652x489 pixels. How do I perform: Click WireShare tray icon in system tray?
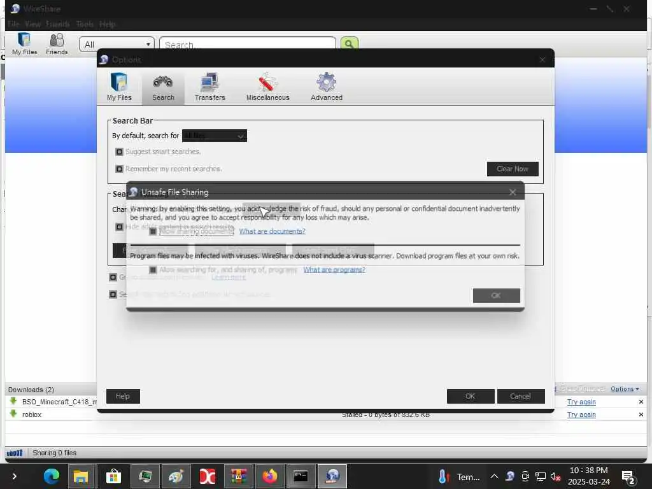[x=510, y=476]
